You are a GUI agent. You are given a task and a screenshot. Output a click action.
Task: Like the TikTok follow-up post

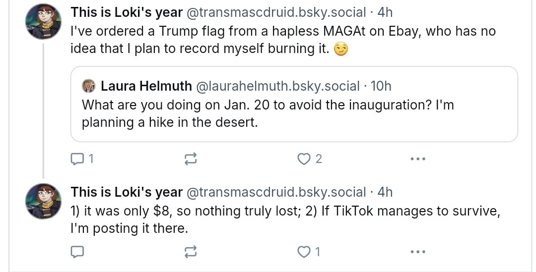click(303, 252)
